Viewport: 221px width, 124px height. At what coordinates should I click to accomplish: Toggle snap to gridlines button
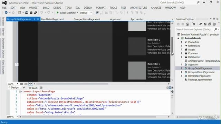click(x=26, y=84)
